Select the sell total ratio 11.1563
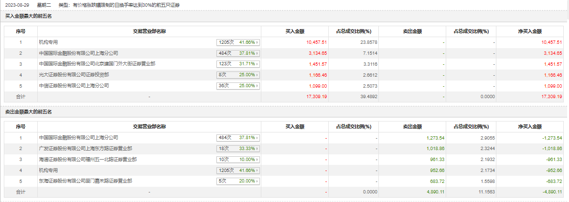The height and width of the screenshot is (202, 569). click(486, 192)
